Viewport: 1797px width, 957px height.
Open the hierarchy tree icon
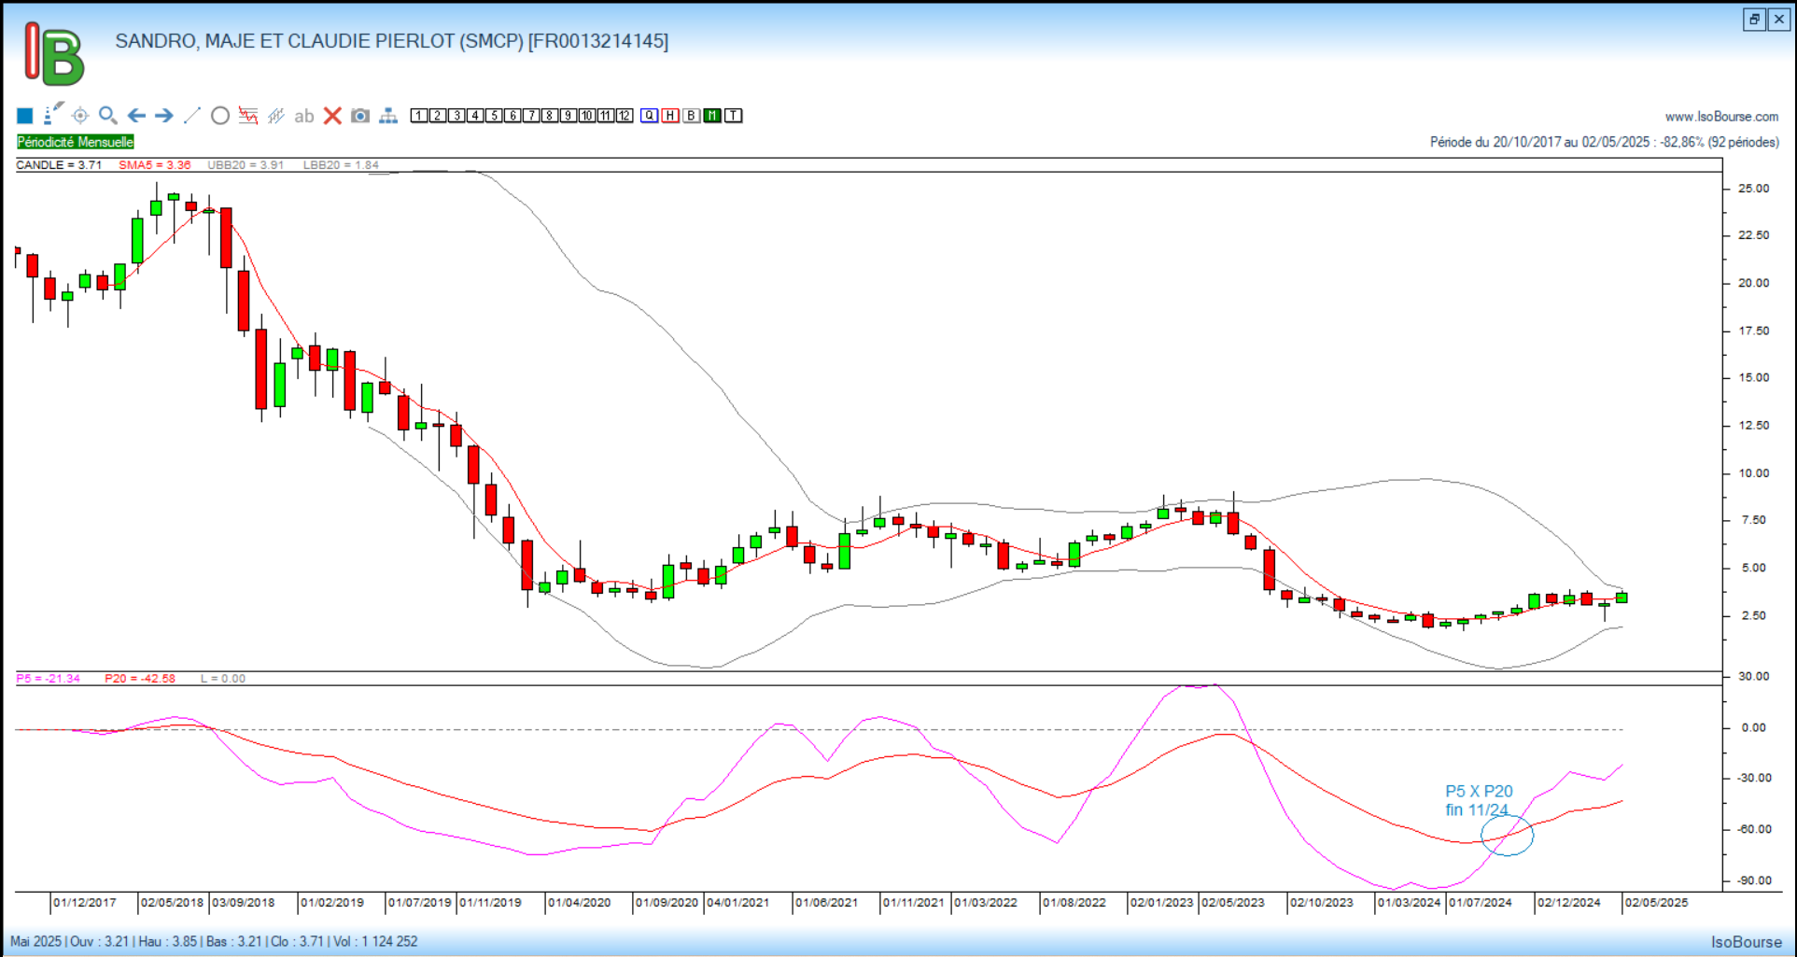[x=388, y=116]
